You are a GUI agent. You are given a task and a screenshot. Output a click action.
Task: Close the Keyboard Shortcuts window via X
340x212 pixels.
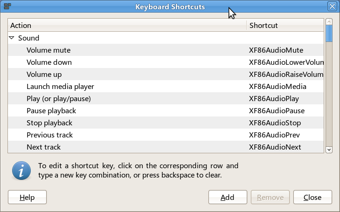332,7
